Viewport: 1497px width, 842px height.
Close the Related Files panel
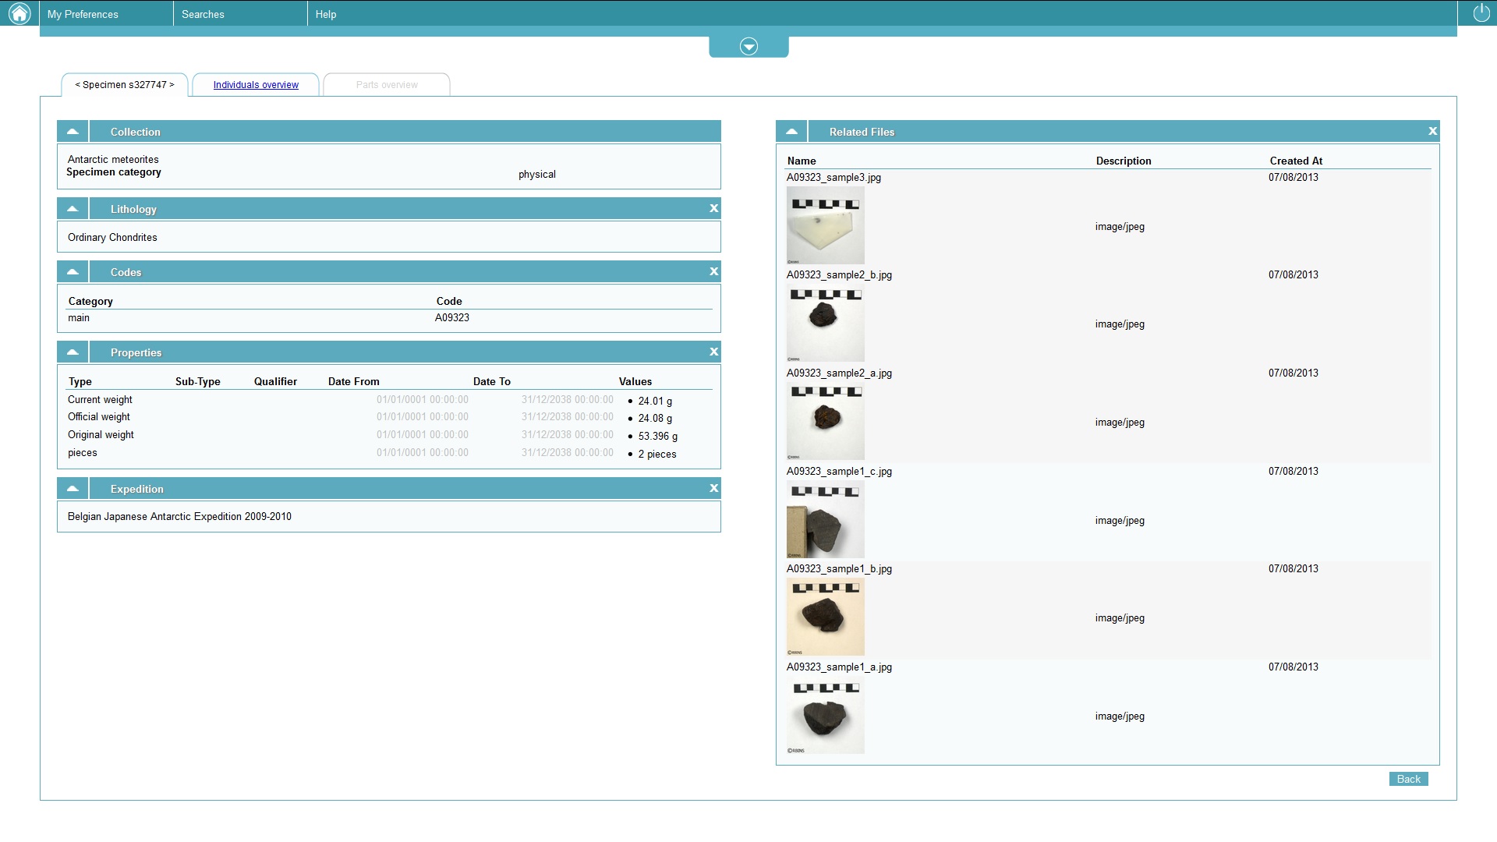[x=1432, y=131]
